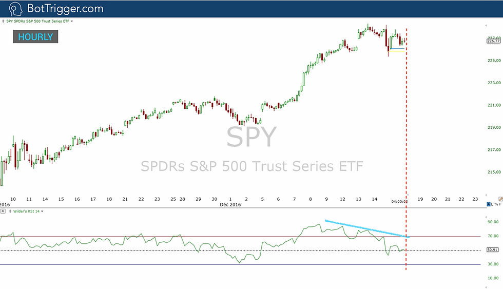The image size is (503, 289).
Task: Grab the reorder handle beside SPY series label
Action: coord(3,21)
